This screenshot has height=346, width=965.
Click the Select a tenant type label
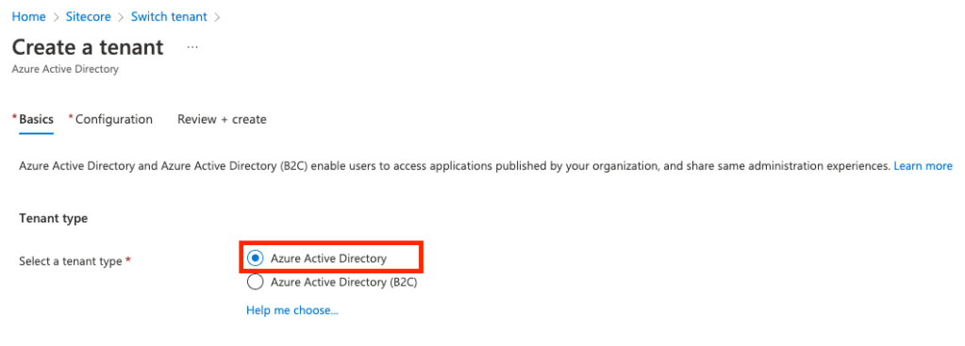(71, 261)
